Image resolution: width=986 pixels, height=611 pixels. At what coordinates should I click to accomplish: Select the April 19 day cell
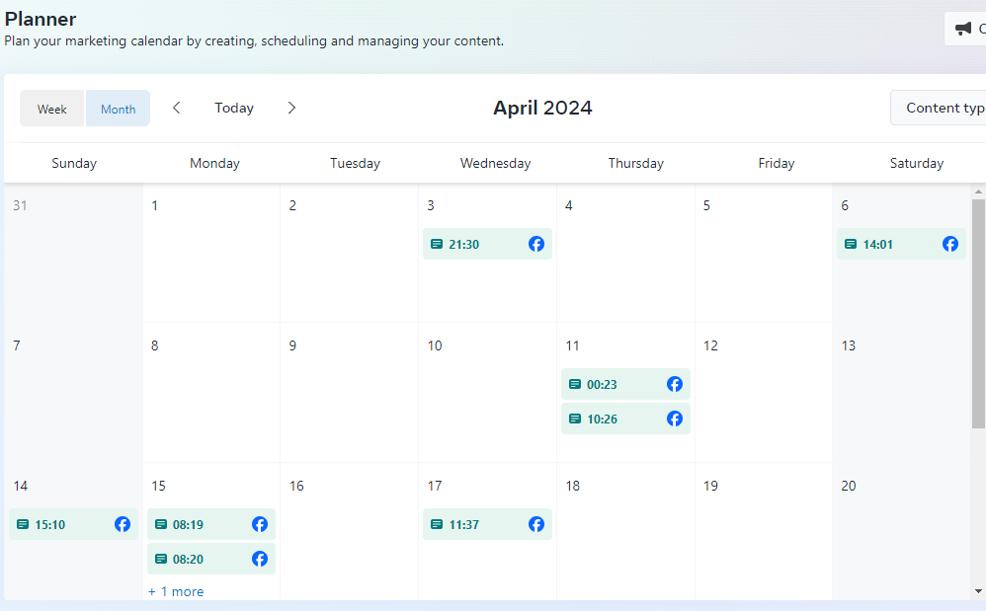click(x=763, y=543)
